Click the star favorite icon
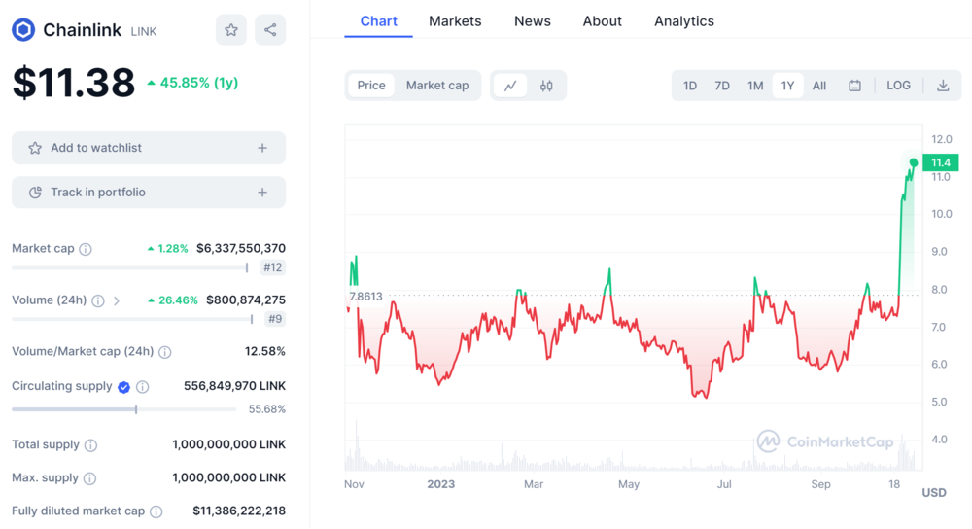Screen dimensions: 972x529 231,30
